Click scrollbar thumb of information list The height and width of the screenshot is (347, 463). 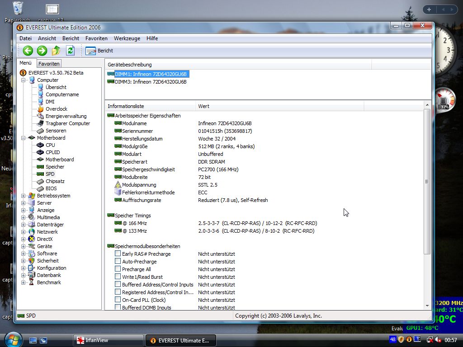[427, 182]
